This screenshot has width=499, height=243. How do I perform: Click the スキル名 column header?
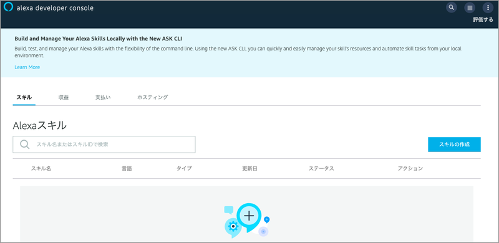pos(41,169)
